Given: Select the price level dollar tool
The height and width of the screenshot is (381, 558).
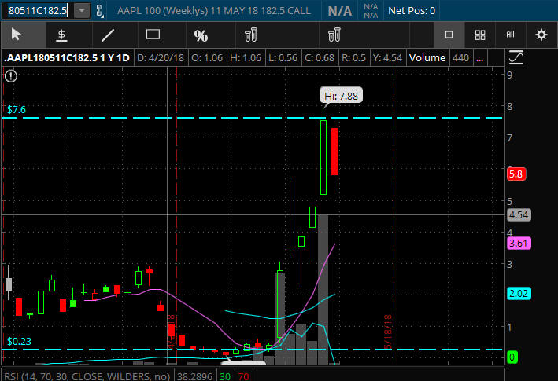Looking at the screenshot, I should pos(61,35).
